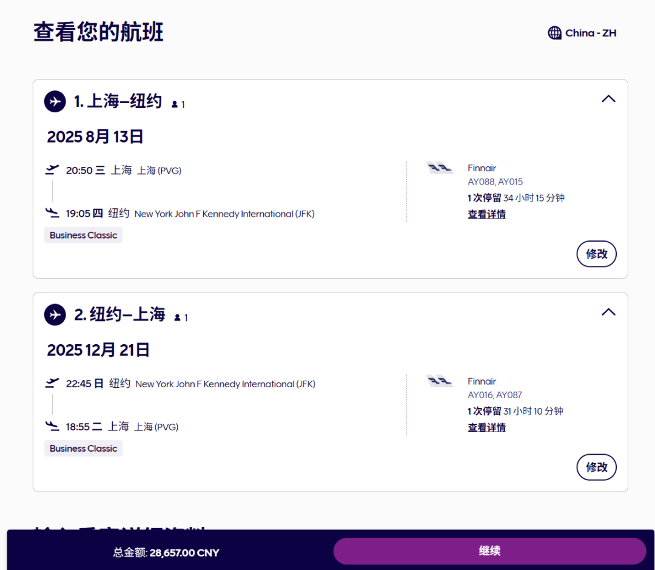This screenshot has width=655, height=570.
Task: Click the takeoff icon beside 22:45 departure
Action: [x=52, y=383]
